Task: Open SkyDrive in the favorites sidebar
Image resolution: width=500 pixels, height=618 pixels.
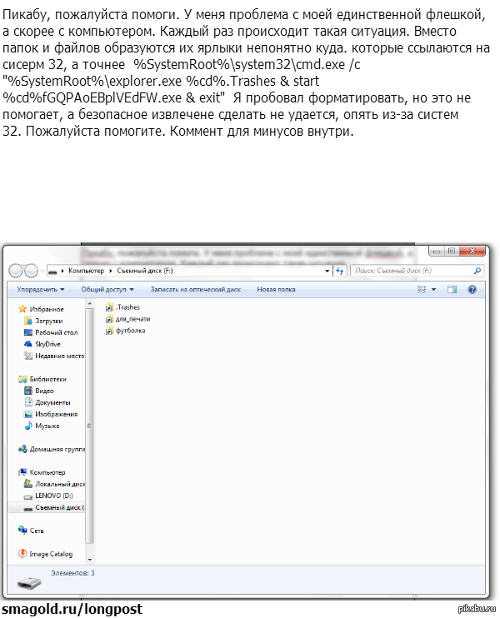Action: 47,343
